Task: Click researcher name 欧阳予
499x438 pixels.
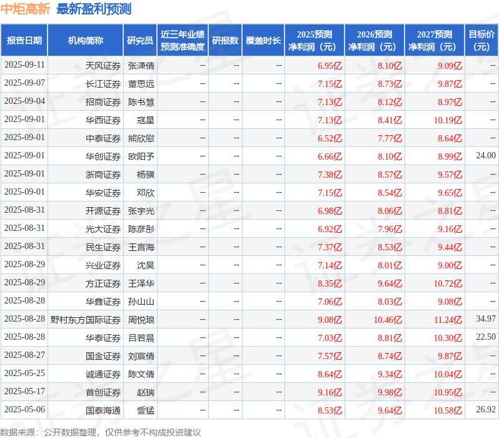Action: 141,156
